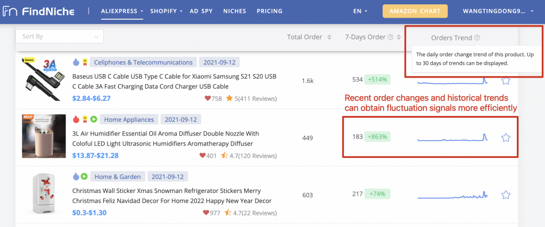The width and height of the screenshot is (545, 227).
Task: Click the 217 seven-day order count
Action: point(357,194)
